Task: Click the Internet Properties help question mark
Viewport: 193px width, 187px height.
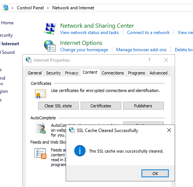Action: click(149, 60)
